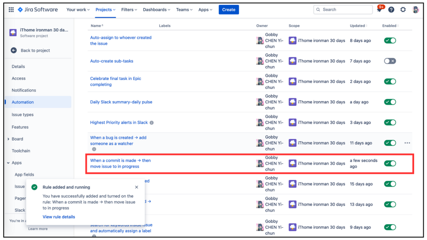Viewport: 427px width, 240px height.
Task: Open Details in the sidebar
Action: click(x=18, y=67)
